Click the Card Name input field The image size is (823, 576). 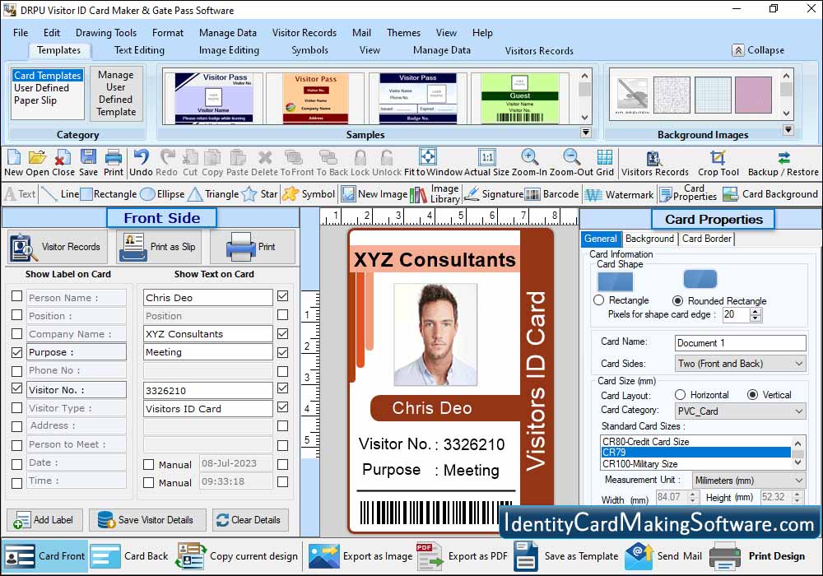click(740, 342)
